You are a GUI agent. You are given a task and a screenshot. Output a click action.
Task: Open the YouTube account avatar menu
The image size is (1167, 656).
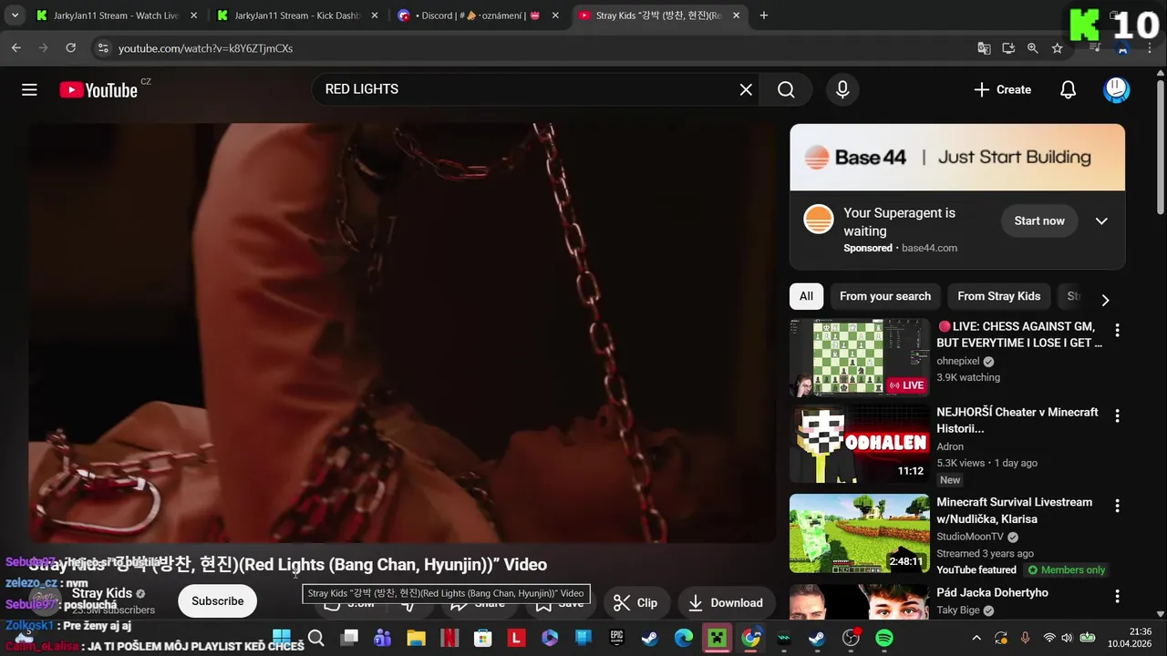point(1116,89)
